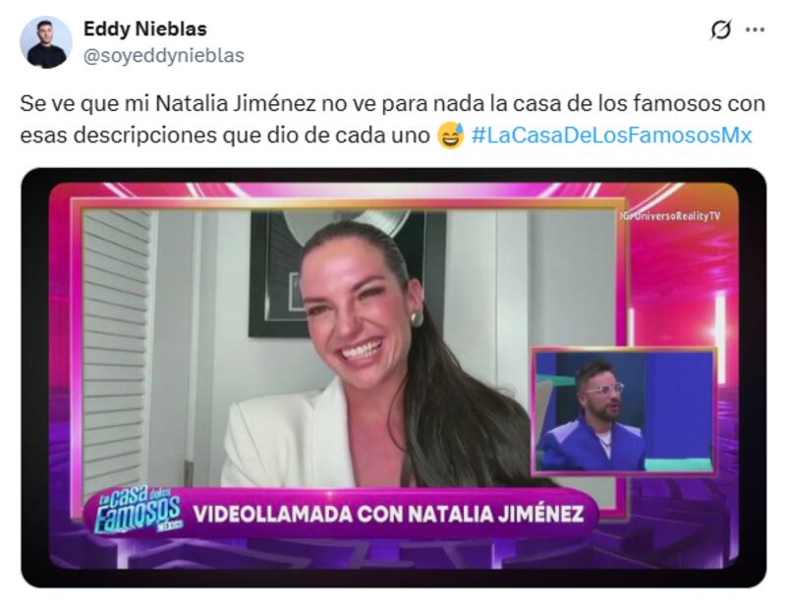Click the IG UniversoRealityTV watermark
This screenshot has height=609, width=789.
670,216
